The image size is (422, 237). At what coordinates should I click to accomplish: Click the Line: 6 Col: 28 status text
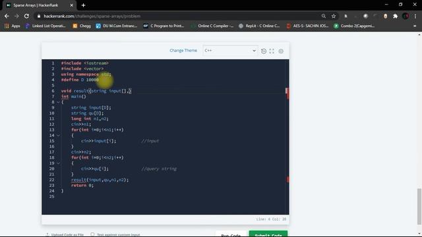coord(271,219)
